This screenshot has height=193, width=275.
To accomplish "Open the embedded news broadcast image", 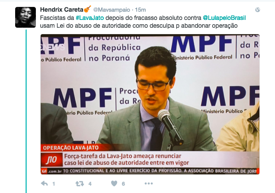I will pyautogui.click(x=150, y=104).
